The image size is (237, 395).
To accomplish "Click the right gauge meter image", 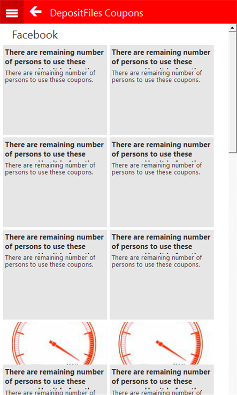I will coord(162,343).
